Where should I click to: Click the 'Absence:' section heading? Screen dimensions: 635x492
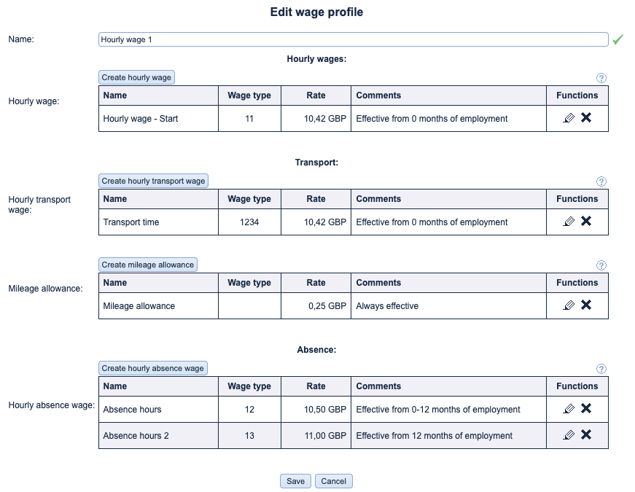point(316,350)
